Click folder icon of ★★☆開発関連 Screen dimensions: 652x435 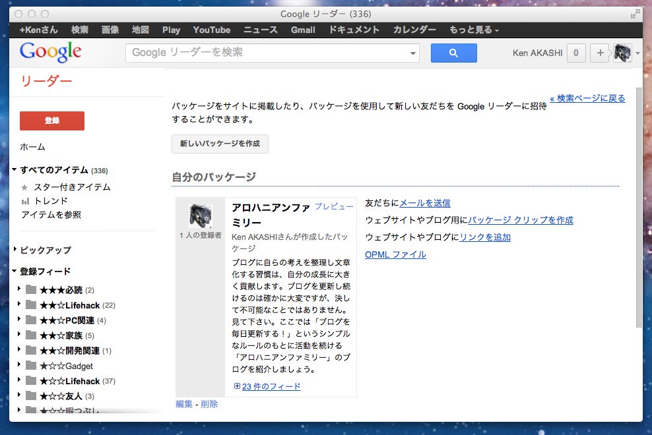point(31,350)
